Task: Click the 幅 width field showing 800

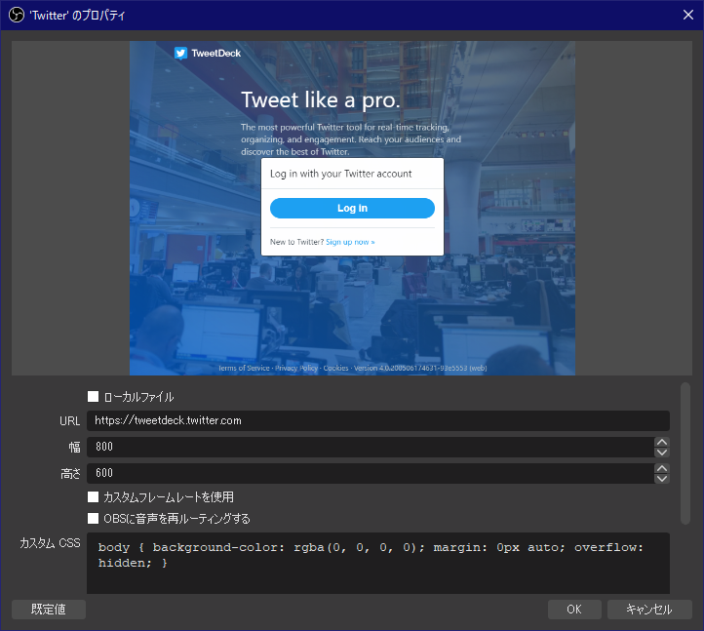Action: coord(371,447)
